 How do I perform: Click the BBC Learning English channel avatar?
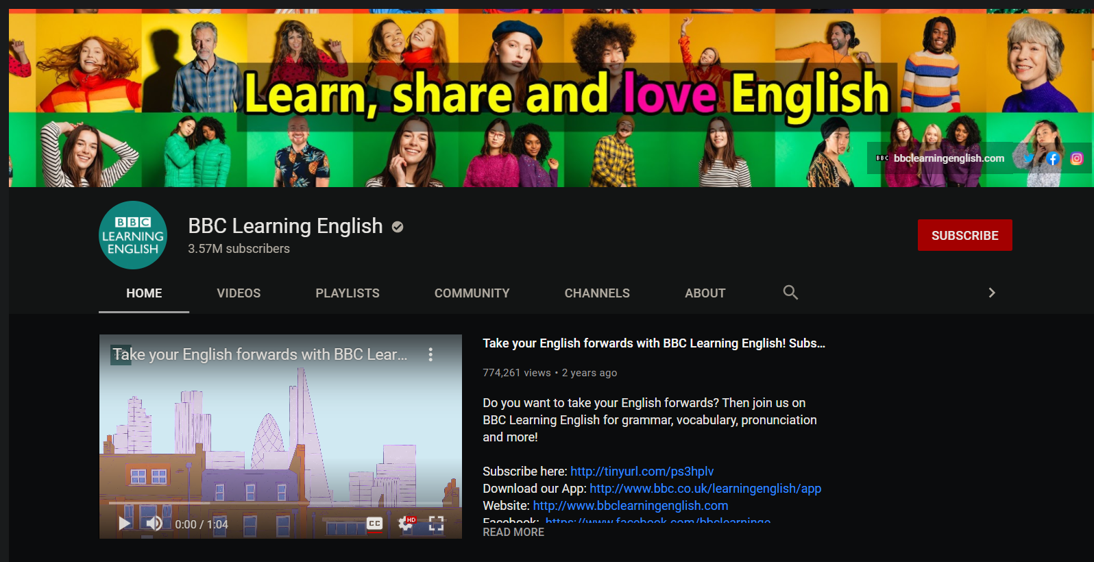point(133,235)
